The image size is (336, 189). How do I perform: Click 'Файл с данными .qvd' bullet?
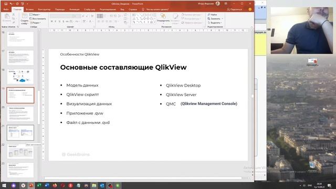tap(88, 122)
